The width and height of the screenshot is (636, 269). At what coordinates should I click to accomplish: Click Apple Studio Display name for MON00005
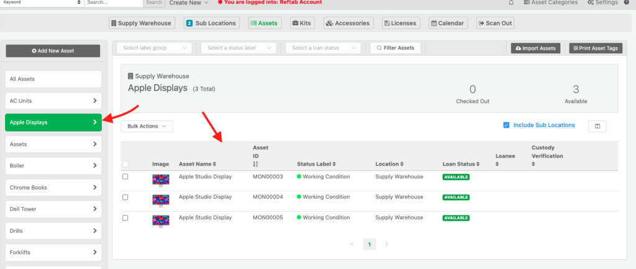[x=205, y=218]
